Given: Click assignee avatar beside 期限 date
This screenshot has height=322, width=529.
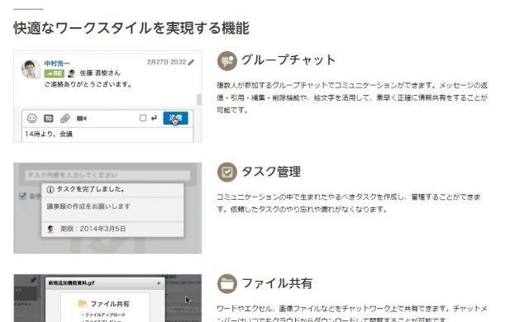Looking at the screenshot, I should (50, 230).
